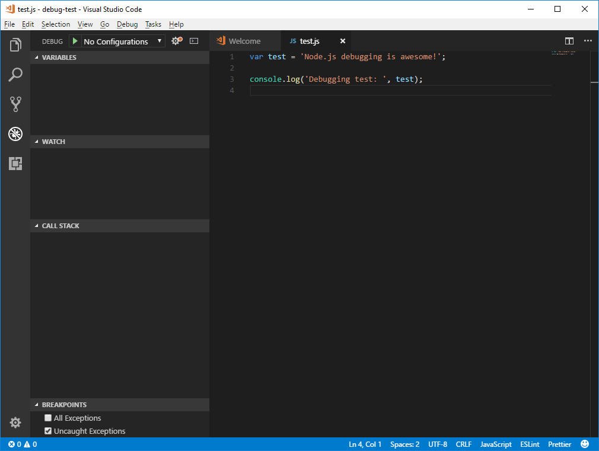Collapse the Variables section
The image size is (599, 451).
tap(59, 57)
